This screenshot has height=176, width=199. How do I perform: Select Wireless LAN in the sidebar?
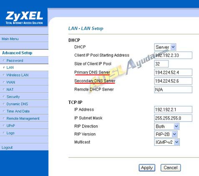point(18,75)
